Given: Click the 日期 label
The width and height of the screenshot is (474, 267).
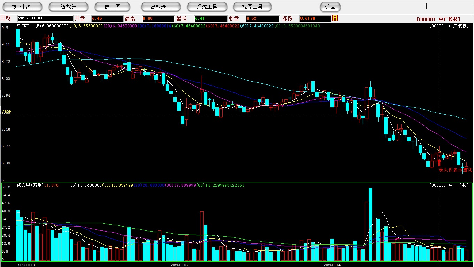Looking at the screenshot, I should [x=6, y=18].
